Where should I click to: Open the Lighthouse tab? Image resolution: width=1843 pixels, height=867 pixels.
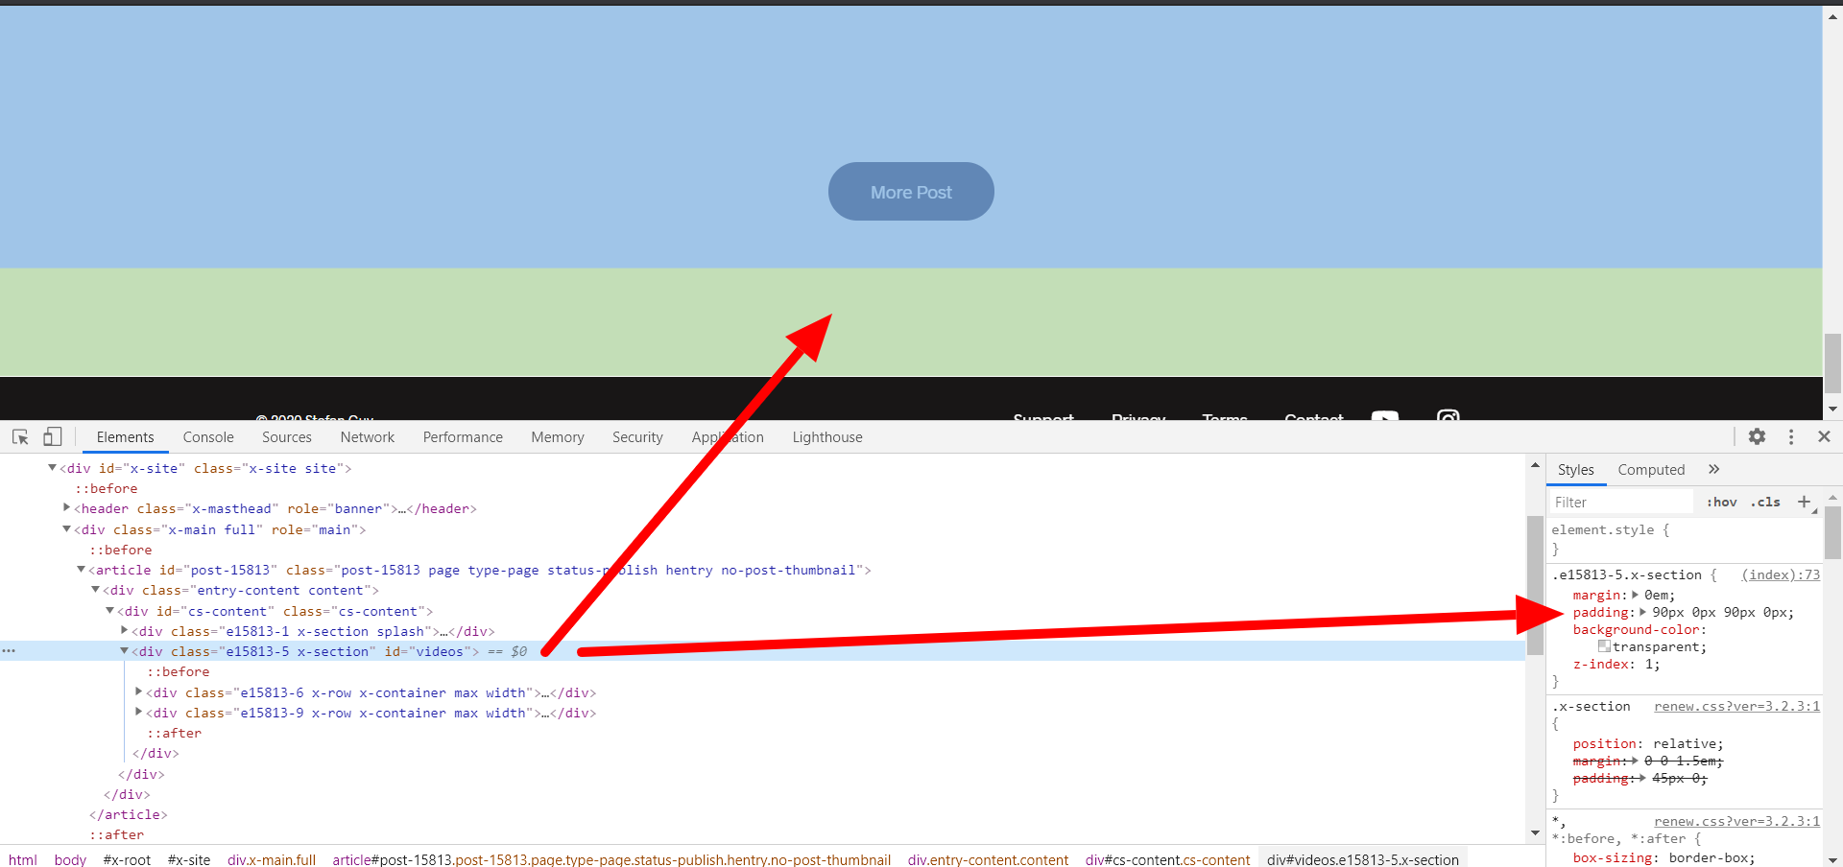click(x=827, y=437)
